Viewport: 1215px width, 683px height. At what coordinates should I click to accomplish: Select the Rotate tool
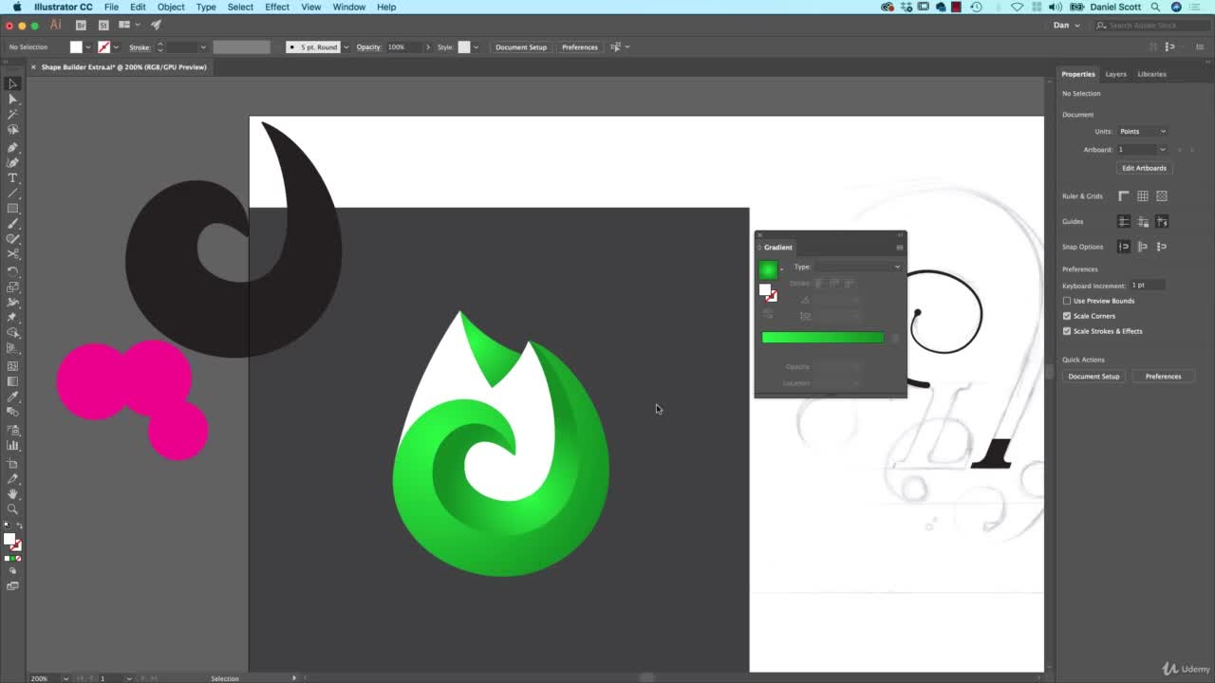tap(12, 270)
